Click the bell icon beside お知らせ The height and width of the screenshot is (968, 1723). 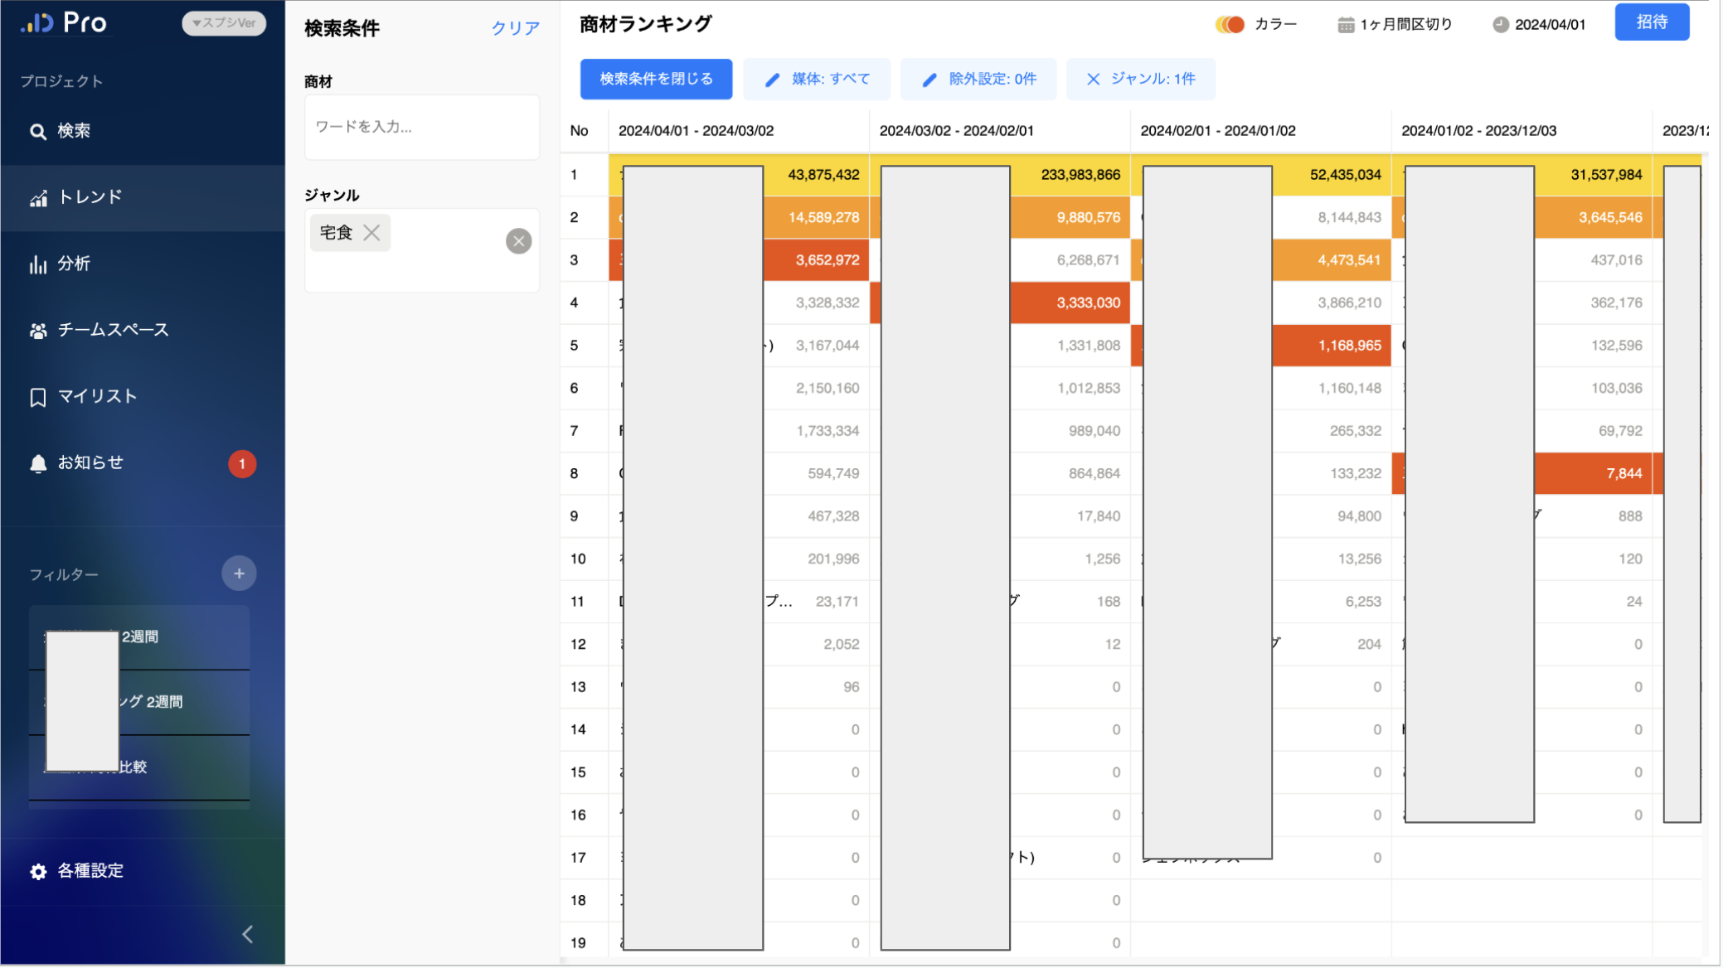[38, 464]
